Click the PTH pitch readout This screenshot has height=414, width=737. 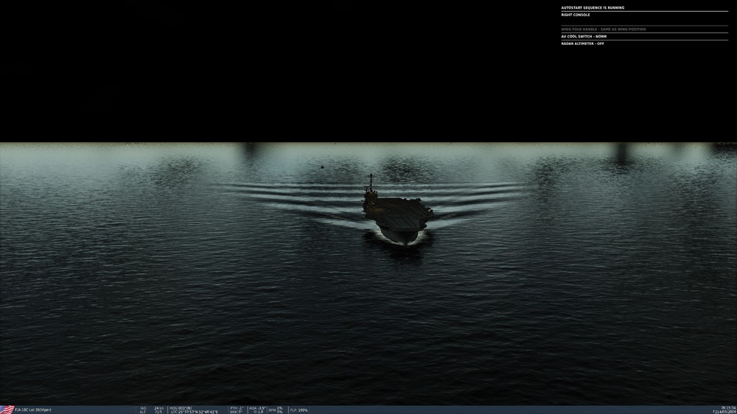237,408
